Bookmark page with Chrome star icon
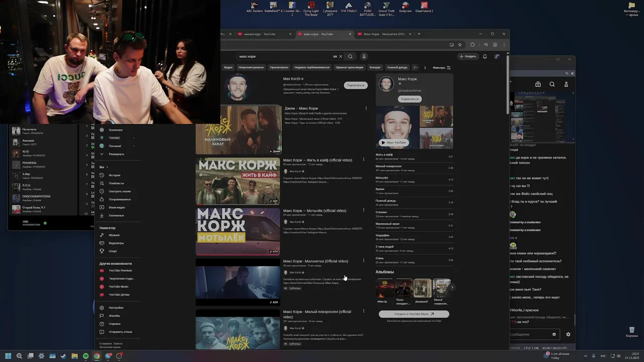This screenshot has height=362, width=644. [x=460, y=45]
